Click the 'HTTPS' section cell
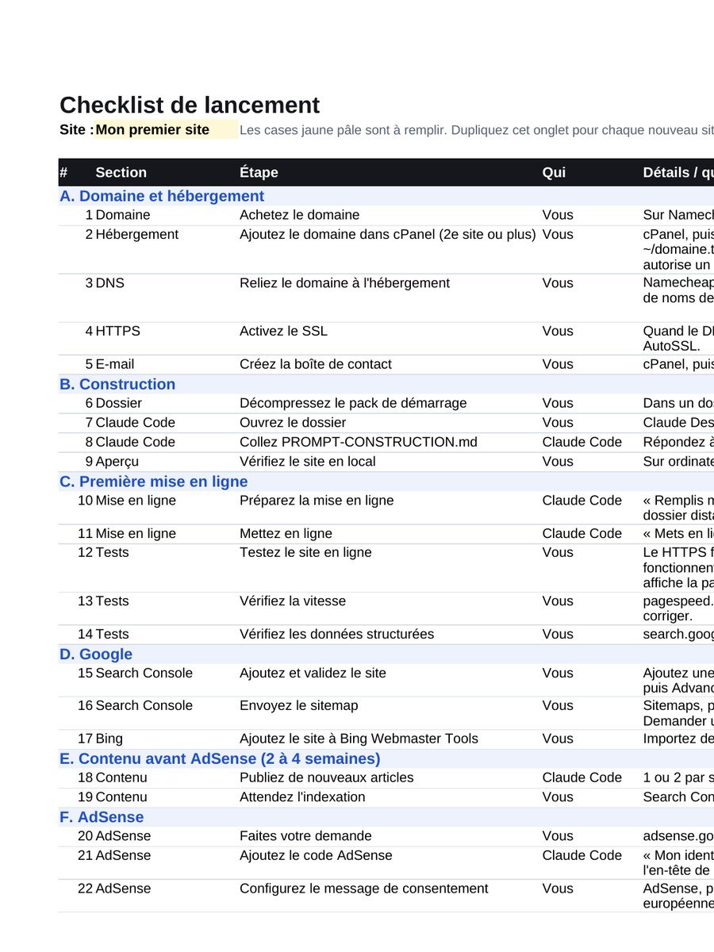Screen dimensions: 714x952 click(117, 331)
